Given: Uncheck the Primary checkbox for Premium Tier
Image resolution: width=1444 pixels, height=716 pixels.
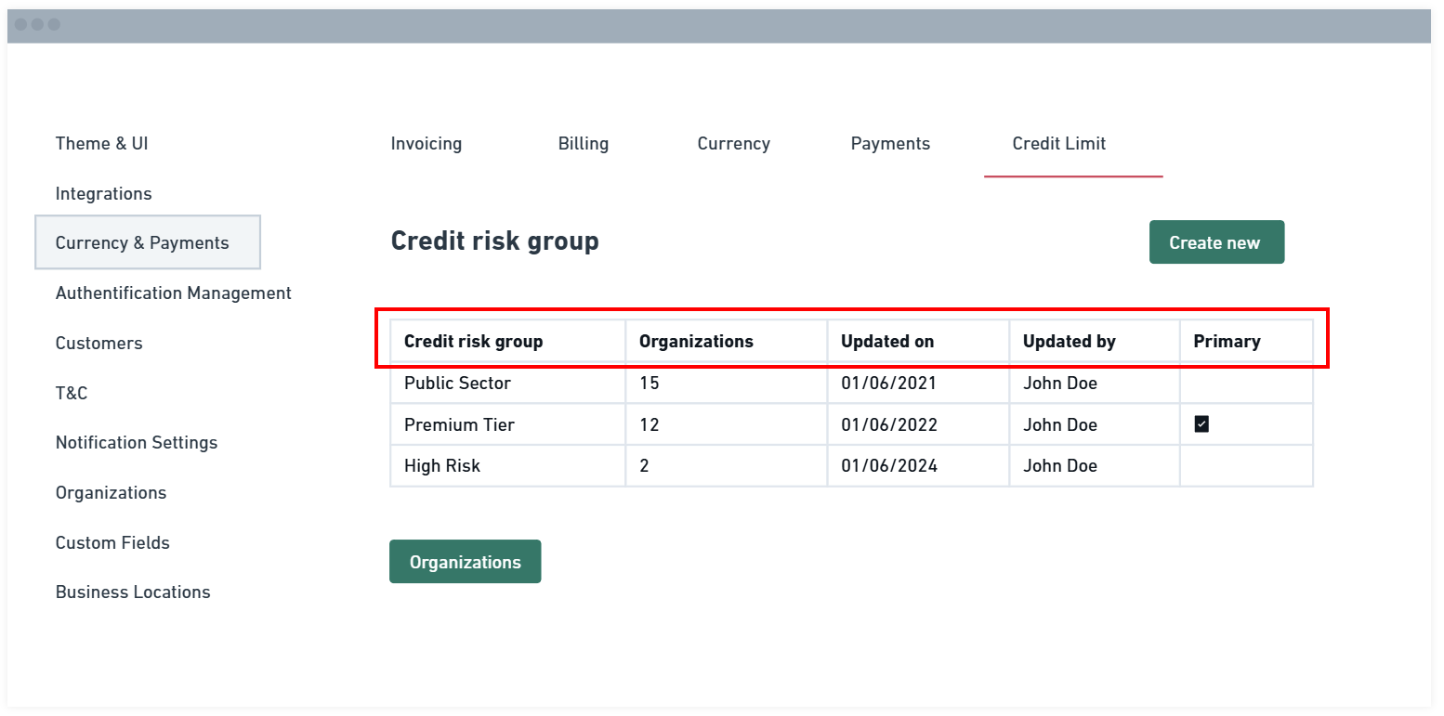Looking at the screenshot, I should pos(1201,424).
